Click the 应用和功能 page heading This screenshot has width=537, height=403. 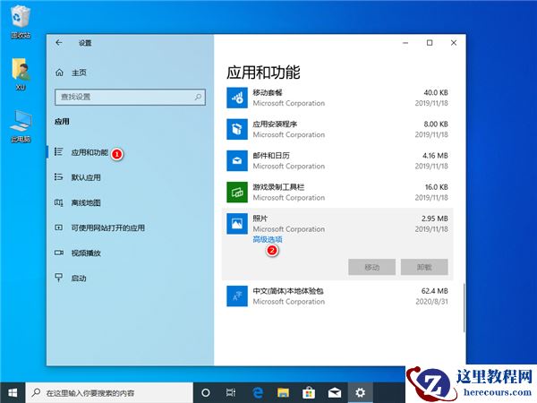point(263,73)
